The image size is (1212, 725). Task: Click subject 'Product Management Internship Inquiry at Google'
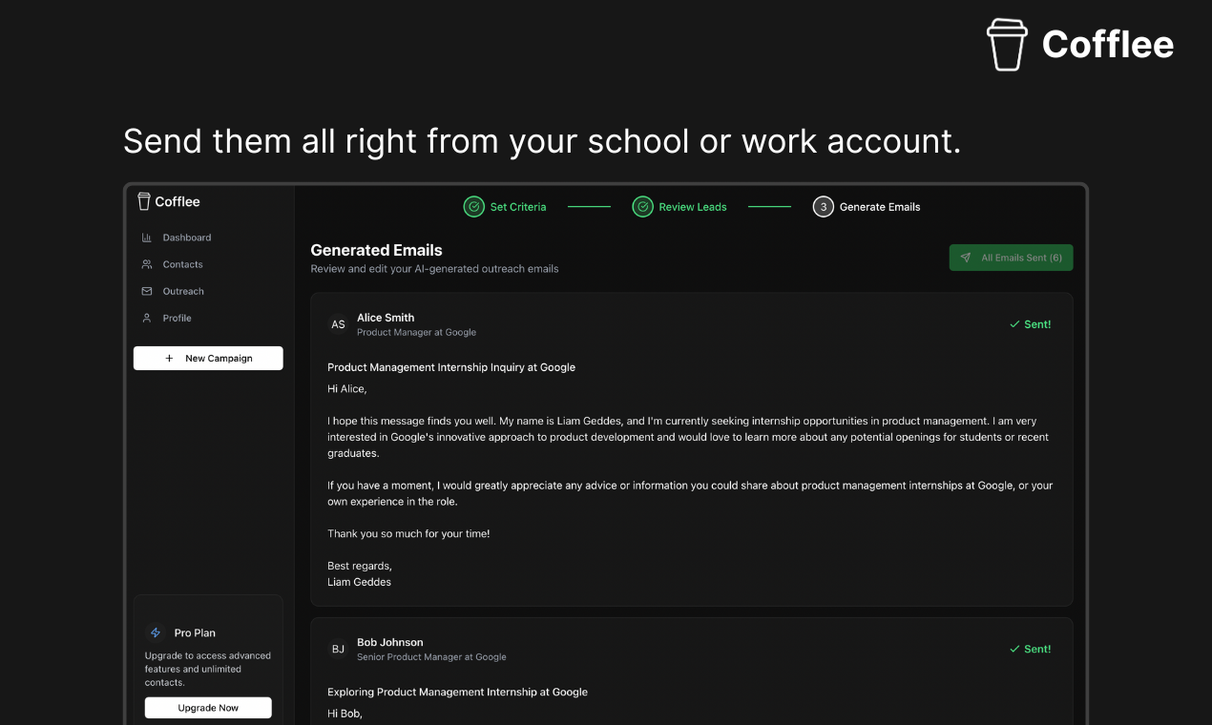[x=451, y=367]
